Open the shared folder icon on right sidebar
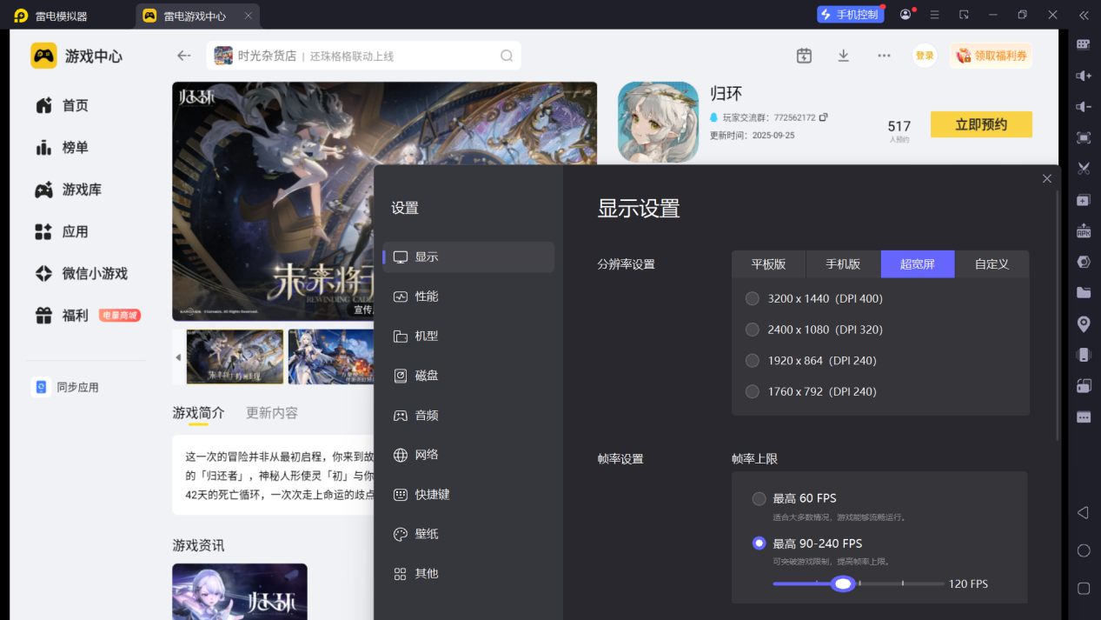Image resolution: width=1101 pixels, height=620 pixels. point(1082,293)
